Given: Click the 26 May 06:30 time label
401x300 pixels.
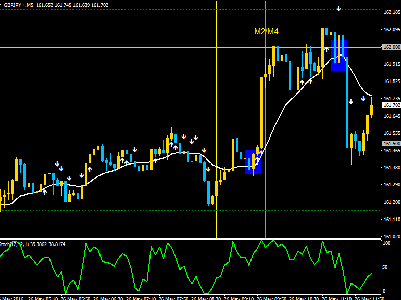Looking at the screenshot, I should 108,298.
